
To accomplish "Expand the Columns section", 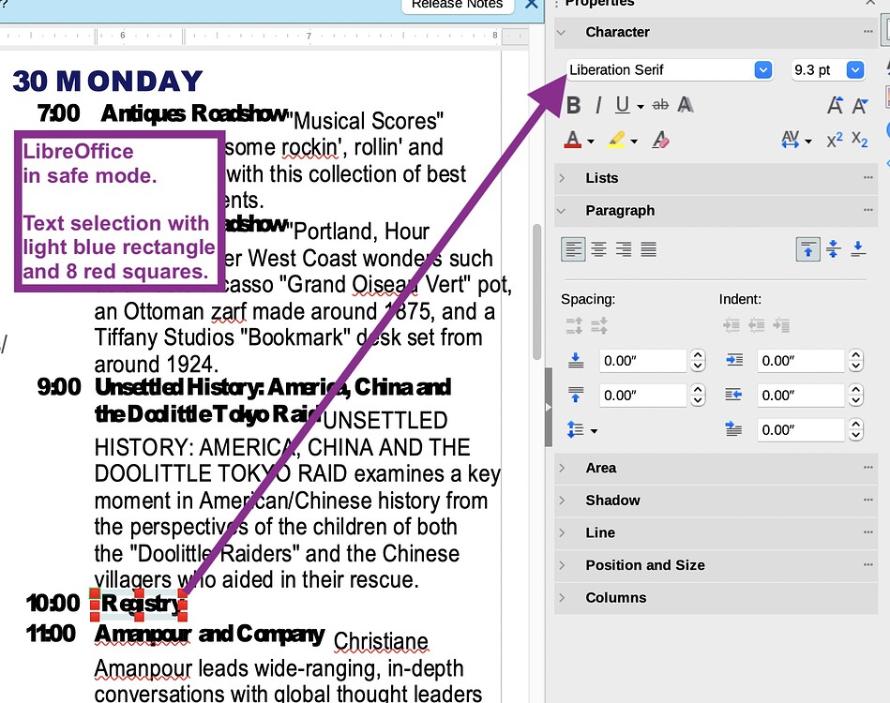I will click(562, 597).
